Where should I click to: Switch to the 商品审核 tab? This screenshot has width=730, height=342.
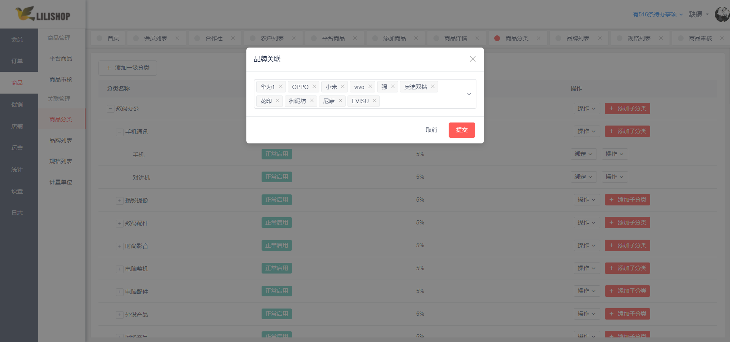coord(700,38)
